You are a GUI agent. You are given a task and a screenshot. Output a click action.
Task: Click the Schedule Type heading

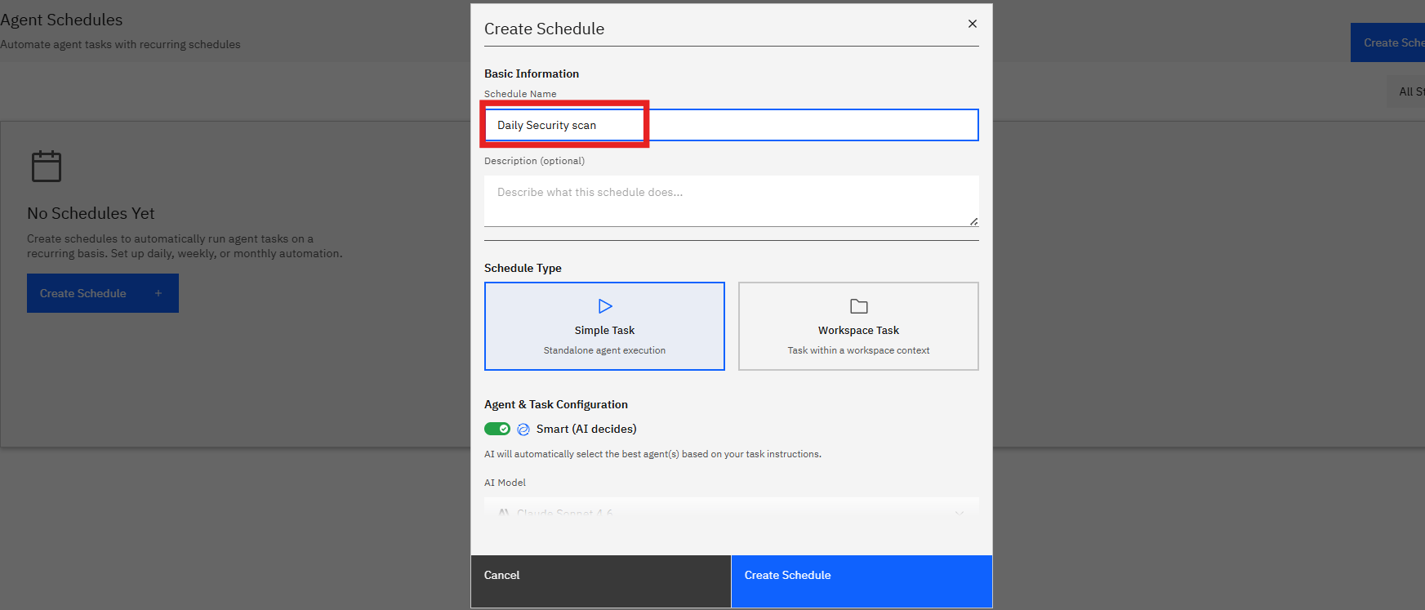[x=523, y=268]
